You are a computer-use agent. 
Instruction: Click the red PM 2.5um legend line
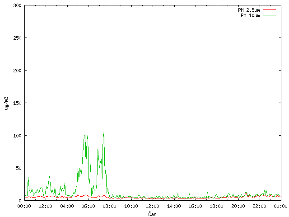(x=269, y=10)
